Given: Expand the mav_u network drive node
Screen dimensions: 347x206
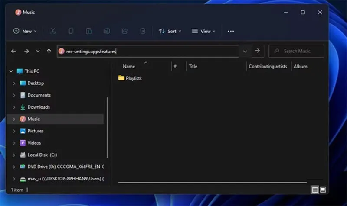Looking at the screenshot, I should click(14, 179).
